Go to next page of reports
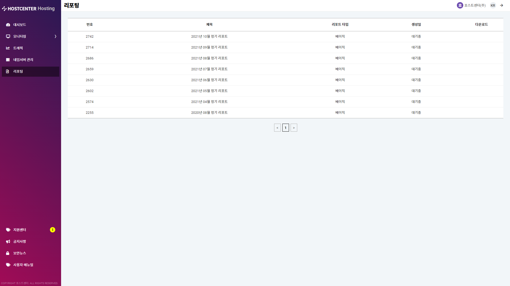 [294, 128]
